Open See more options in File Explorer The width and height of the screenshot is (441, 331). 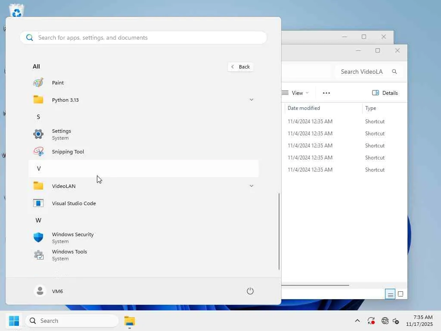(326, 93)
